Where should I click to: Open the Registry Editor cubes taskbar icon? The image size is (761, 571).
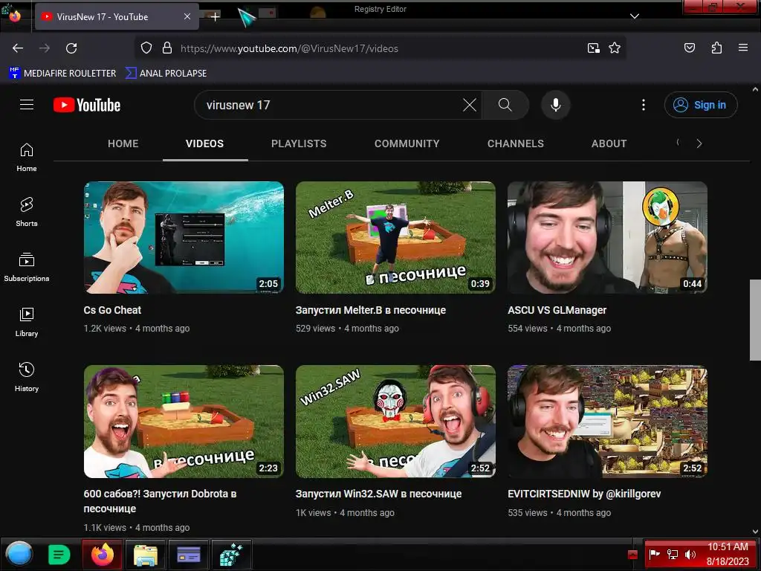(x=232, y=554)
